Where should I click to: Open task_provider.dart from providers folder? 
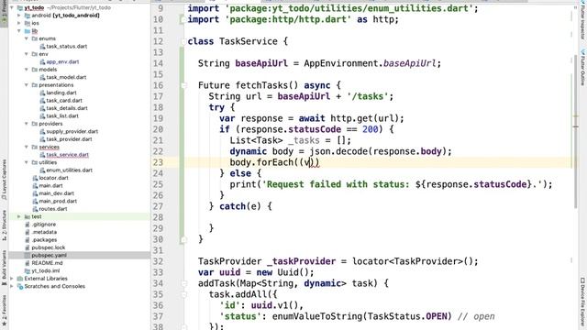coord(69,139)
